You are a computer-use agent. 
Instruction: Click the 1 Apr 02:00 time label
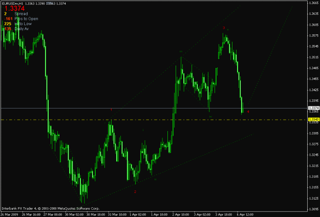tap(138, 214)
